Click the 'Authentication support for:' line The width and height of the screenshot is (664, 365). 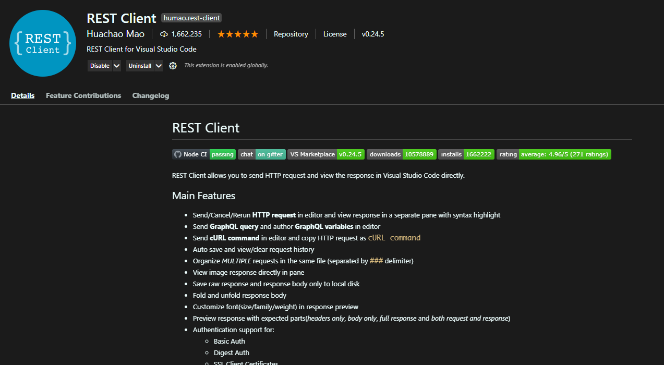(x=234, y=330)
